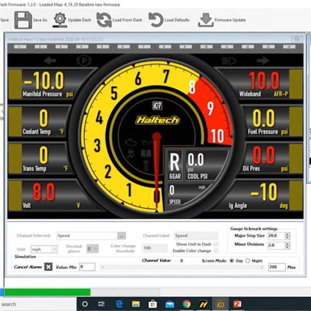Screen dimensions: 311x311
Task: Switch to dash page tab 2
Action: (41, 47)
